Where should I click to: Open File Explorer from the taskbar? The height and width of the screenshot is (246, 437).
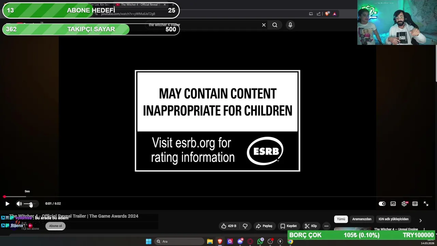[x=210, y=242]
